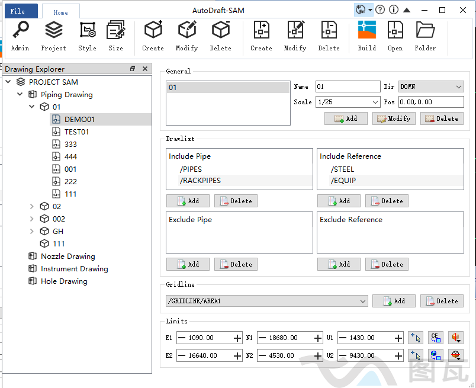Open the Gridline combo box
The image size is (476, 388).
(363, 302)
